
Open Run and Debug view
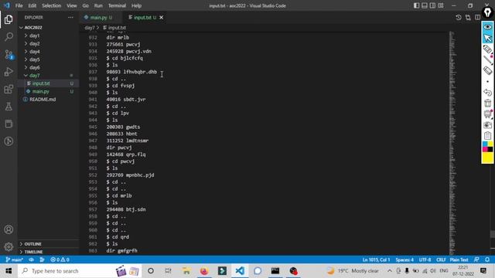[x=9, y=72]
